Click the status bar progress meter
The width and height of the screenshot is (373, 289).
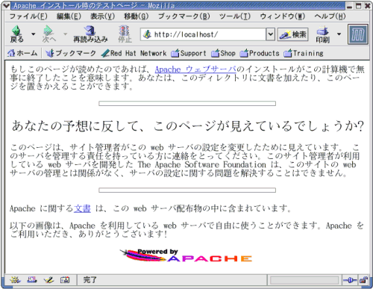coord(304,280)
